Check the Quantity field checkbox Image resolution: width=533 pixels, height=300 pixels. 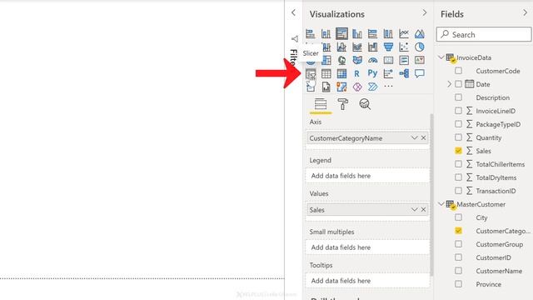pyautogui.click(x=458, y=137)
